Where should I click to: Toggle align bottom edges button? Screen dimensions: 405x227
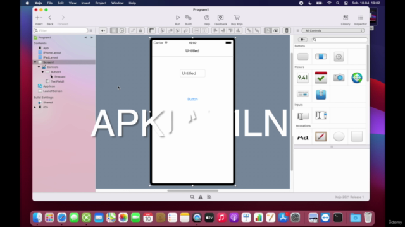point(238,30)
